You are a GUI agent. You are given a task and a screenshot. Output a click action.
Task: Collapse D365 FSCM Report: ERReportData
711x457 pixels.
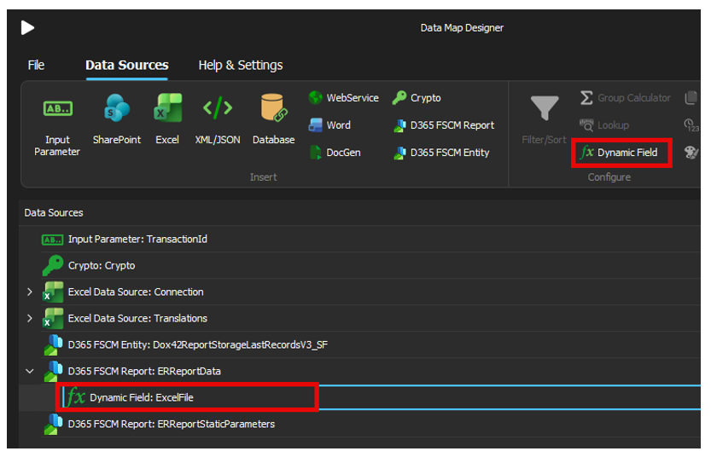[30, 372]
